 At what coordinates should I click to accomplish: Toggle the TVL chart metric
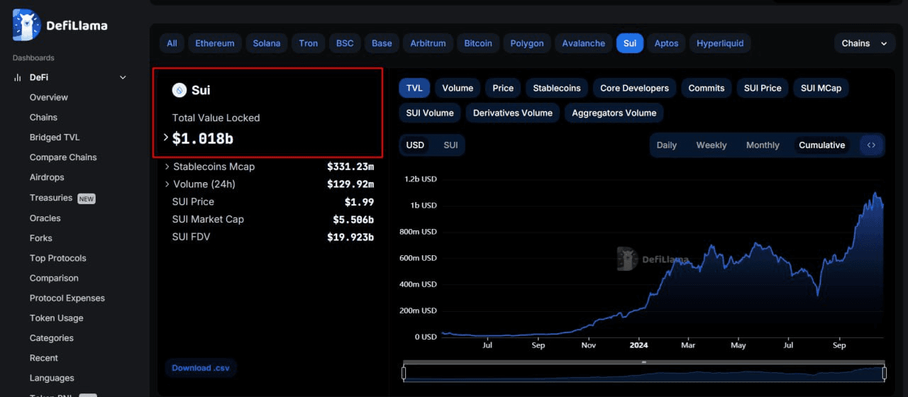coord(415,88)
